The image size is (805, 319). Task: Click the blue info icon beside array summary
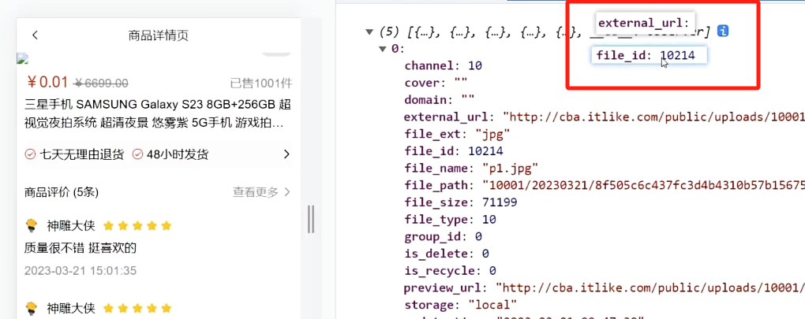coord(723,32)
